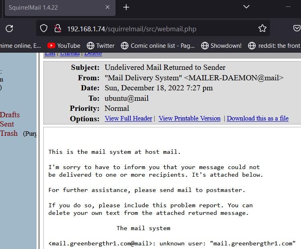
Task: Open a new browser tab
Action: point(126,7)
